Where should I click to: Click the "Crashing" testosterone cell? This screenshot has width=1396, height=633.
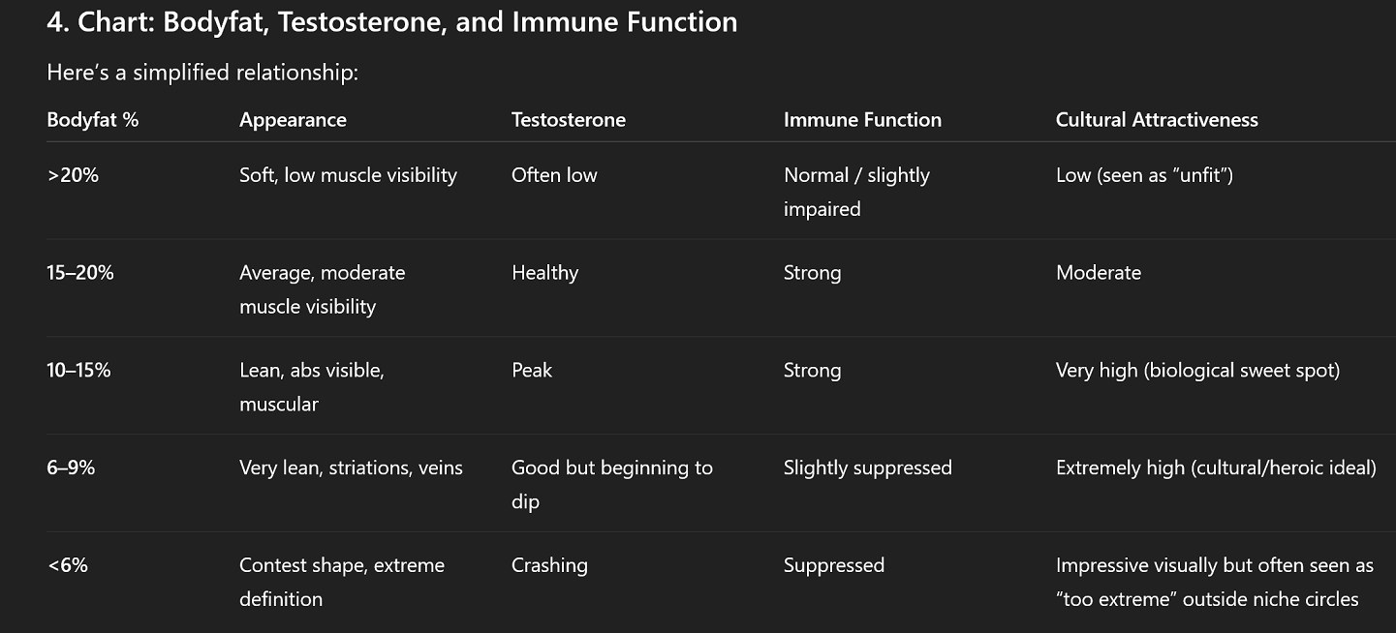[549, 565]
